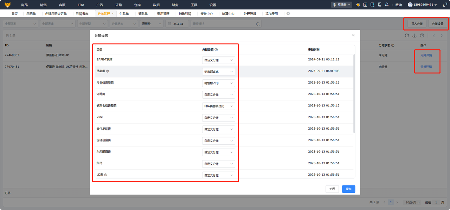Click page number 1 in pagination

(391, 202)
